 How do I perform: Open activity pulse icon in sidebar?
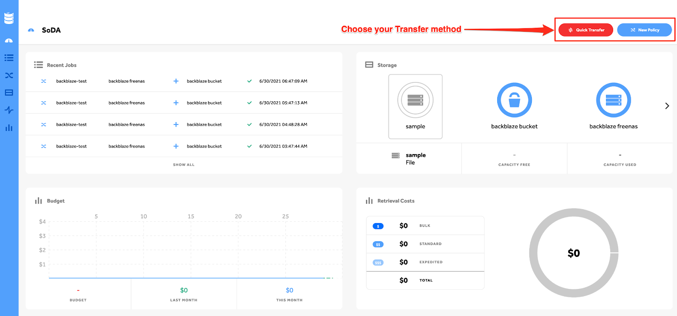click(9, 110)
